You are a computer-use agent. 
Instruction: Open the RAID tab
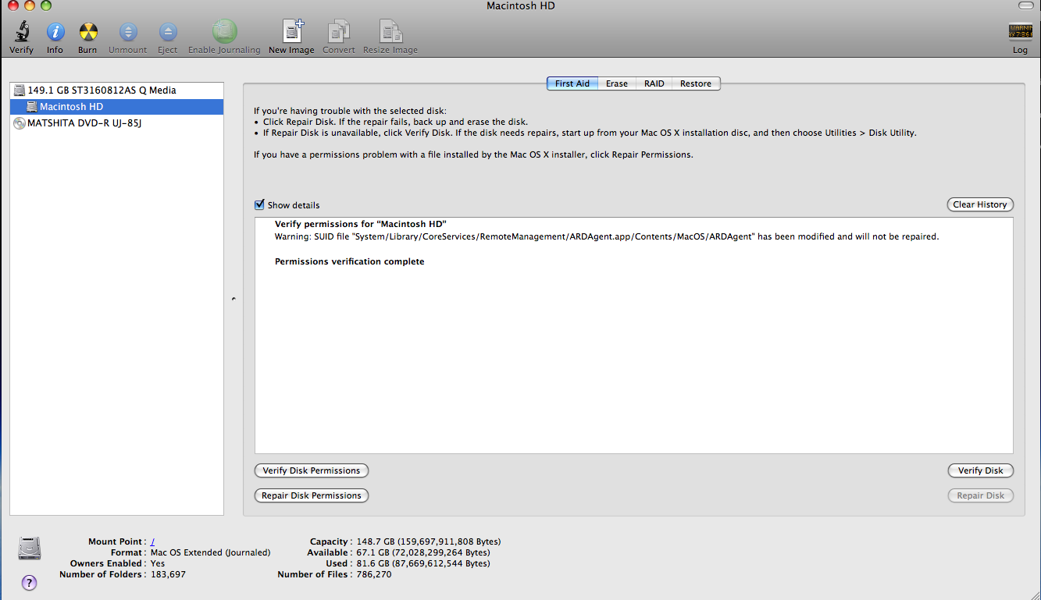coord(654,83)
